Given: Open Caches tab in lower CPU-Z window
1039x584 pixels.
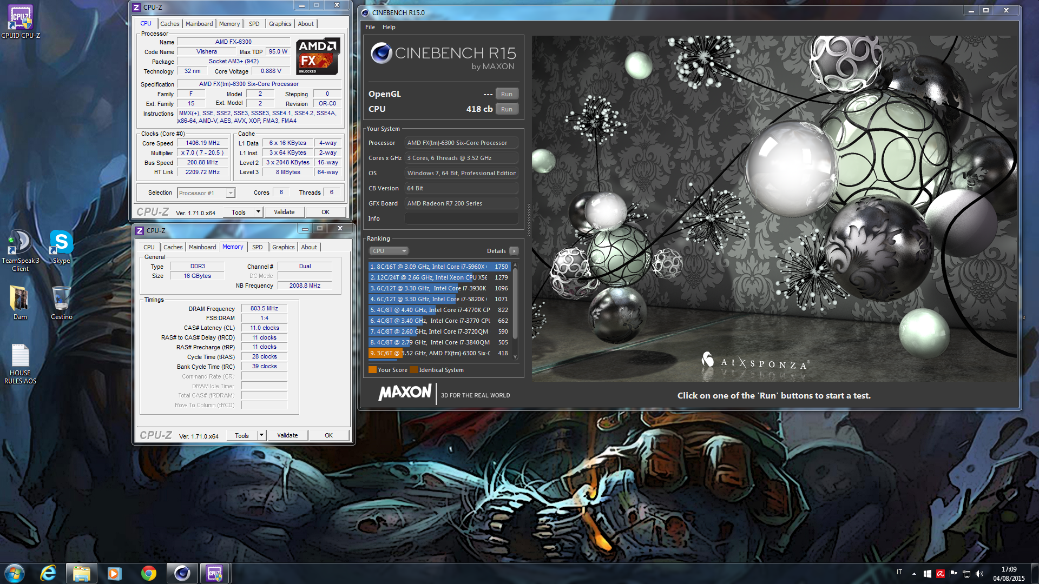Looking at the screenshot, I should click(173, 247).
